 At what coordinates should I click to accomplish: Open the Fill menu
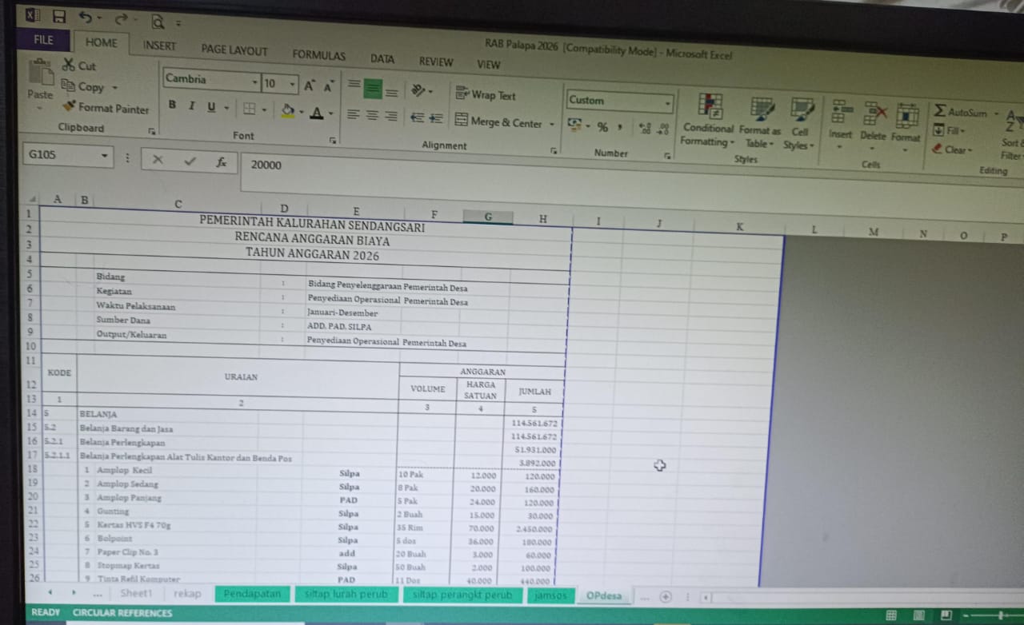[x=950, y=130]
